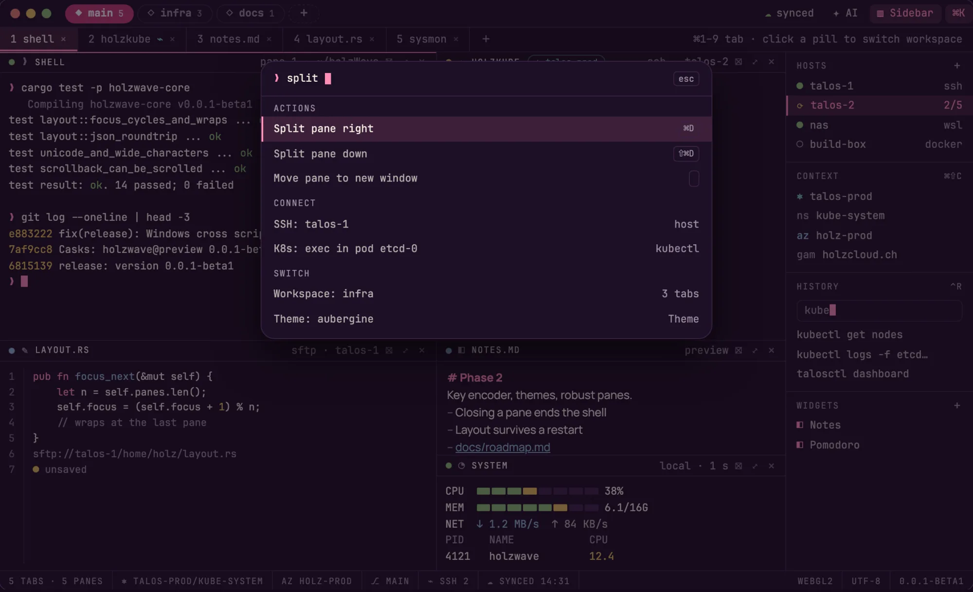Connect to talos-1 host
973x592 pixels.
(x=880, y=86)
